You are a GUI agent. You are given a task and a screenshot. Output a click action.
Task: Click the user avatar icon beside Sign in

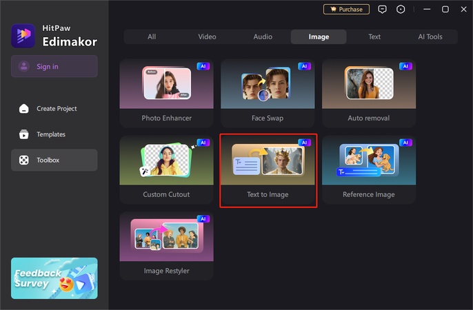(24, 66)
